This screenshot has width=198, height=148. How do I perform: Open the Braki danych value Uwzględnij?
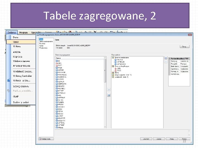pyautogui.click(x=185, y=66)
